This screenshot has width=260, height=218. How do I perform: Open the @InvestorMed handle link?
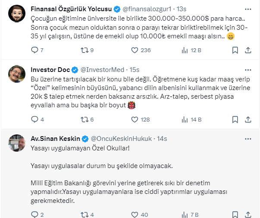coord(102,69)
